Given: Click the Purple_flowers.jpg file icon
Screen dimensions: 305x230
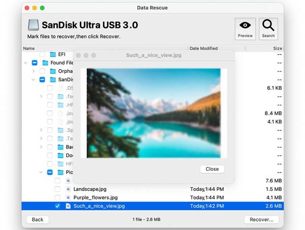Looking at the screenshot, I should click(x=68, y=197).
